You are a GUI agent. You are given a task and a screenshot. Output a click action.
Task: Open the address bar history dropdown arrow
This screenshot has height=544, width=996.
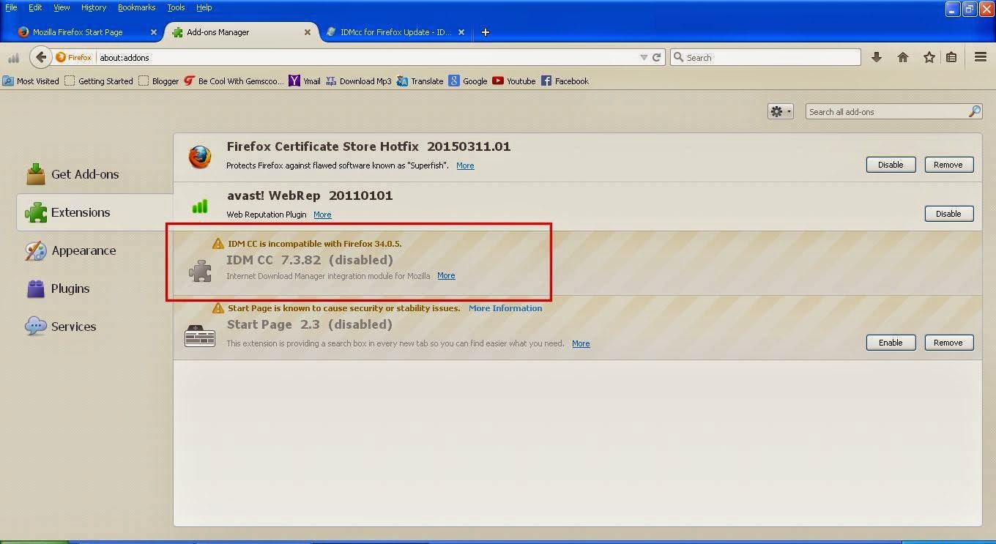click(x=644, y=57)
